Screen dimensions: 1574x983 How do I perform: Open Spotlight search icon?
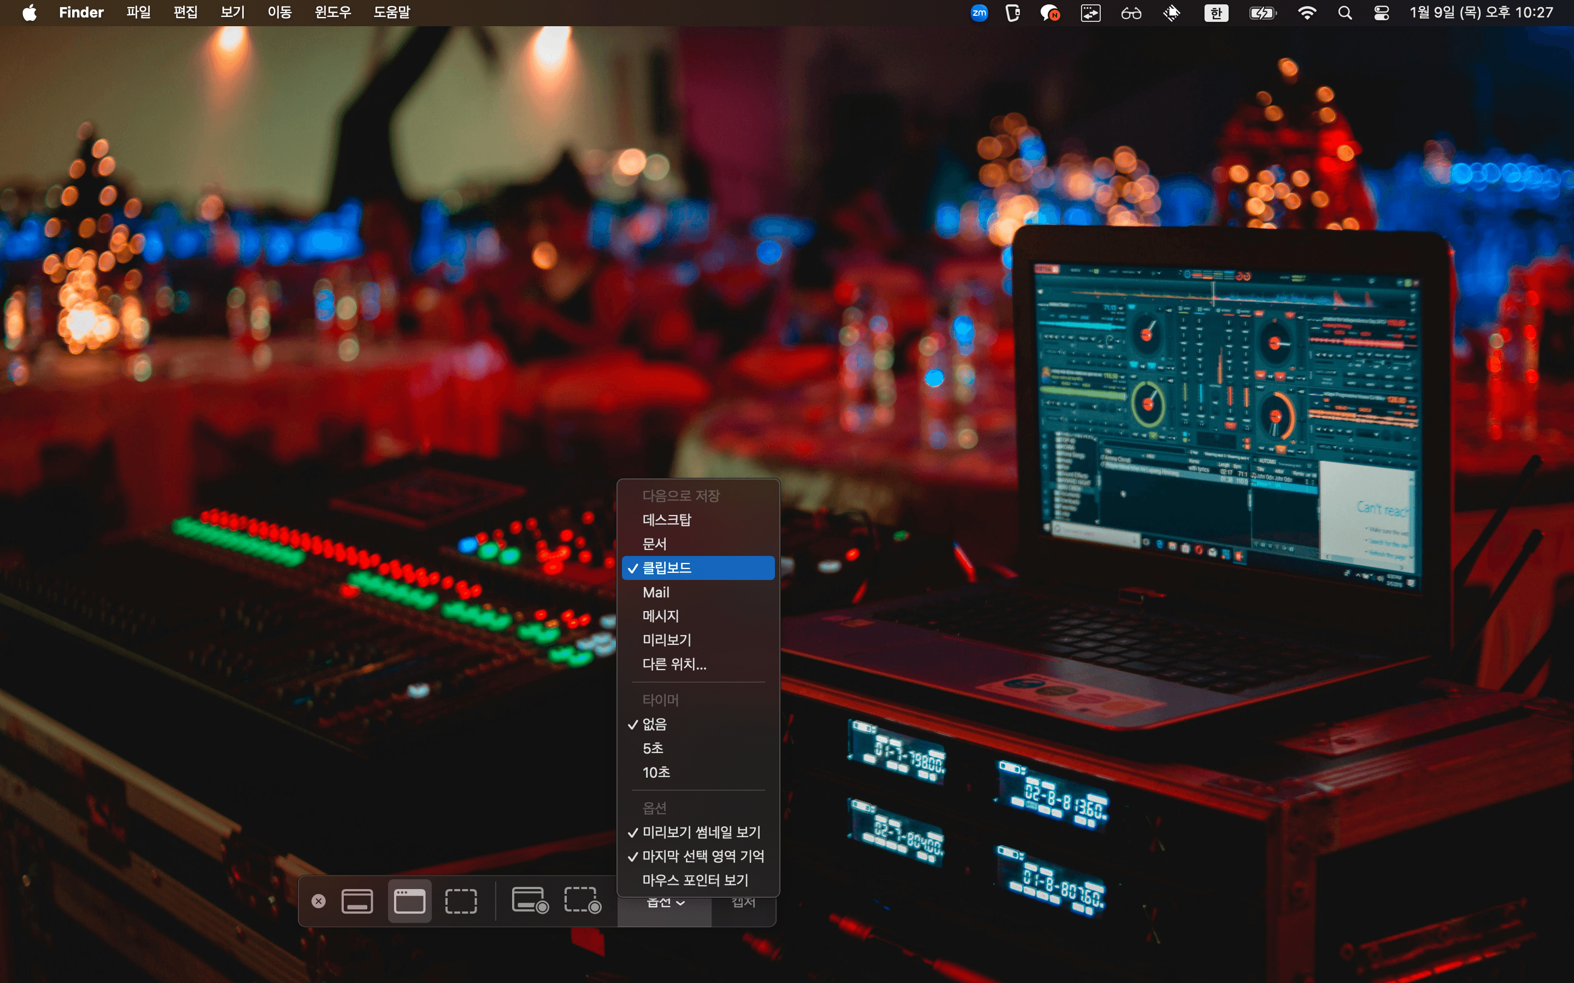1345,13
